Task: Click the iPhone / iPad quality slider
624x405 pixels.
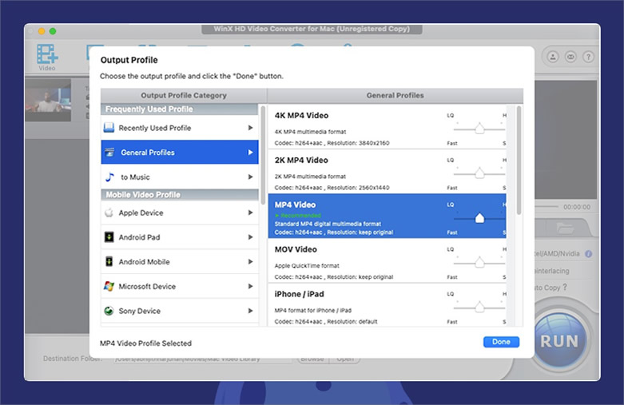Action: coord(479,308)
